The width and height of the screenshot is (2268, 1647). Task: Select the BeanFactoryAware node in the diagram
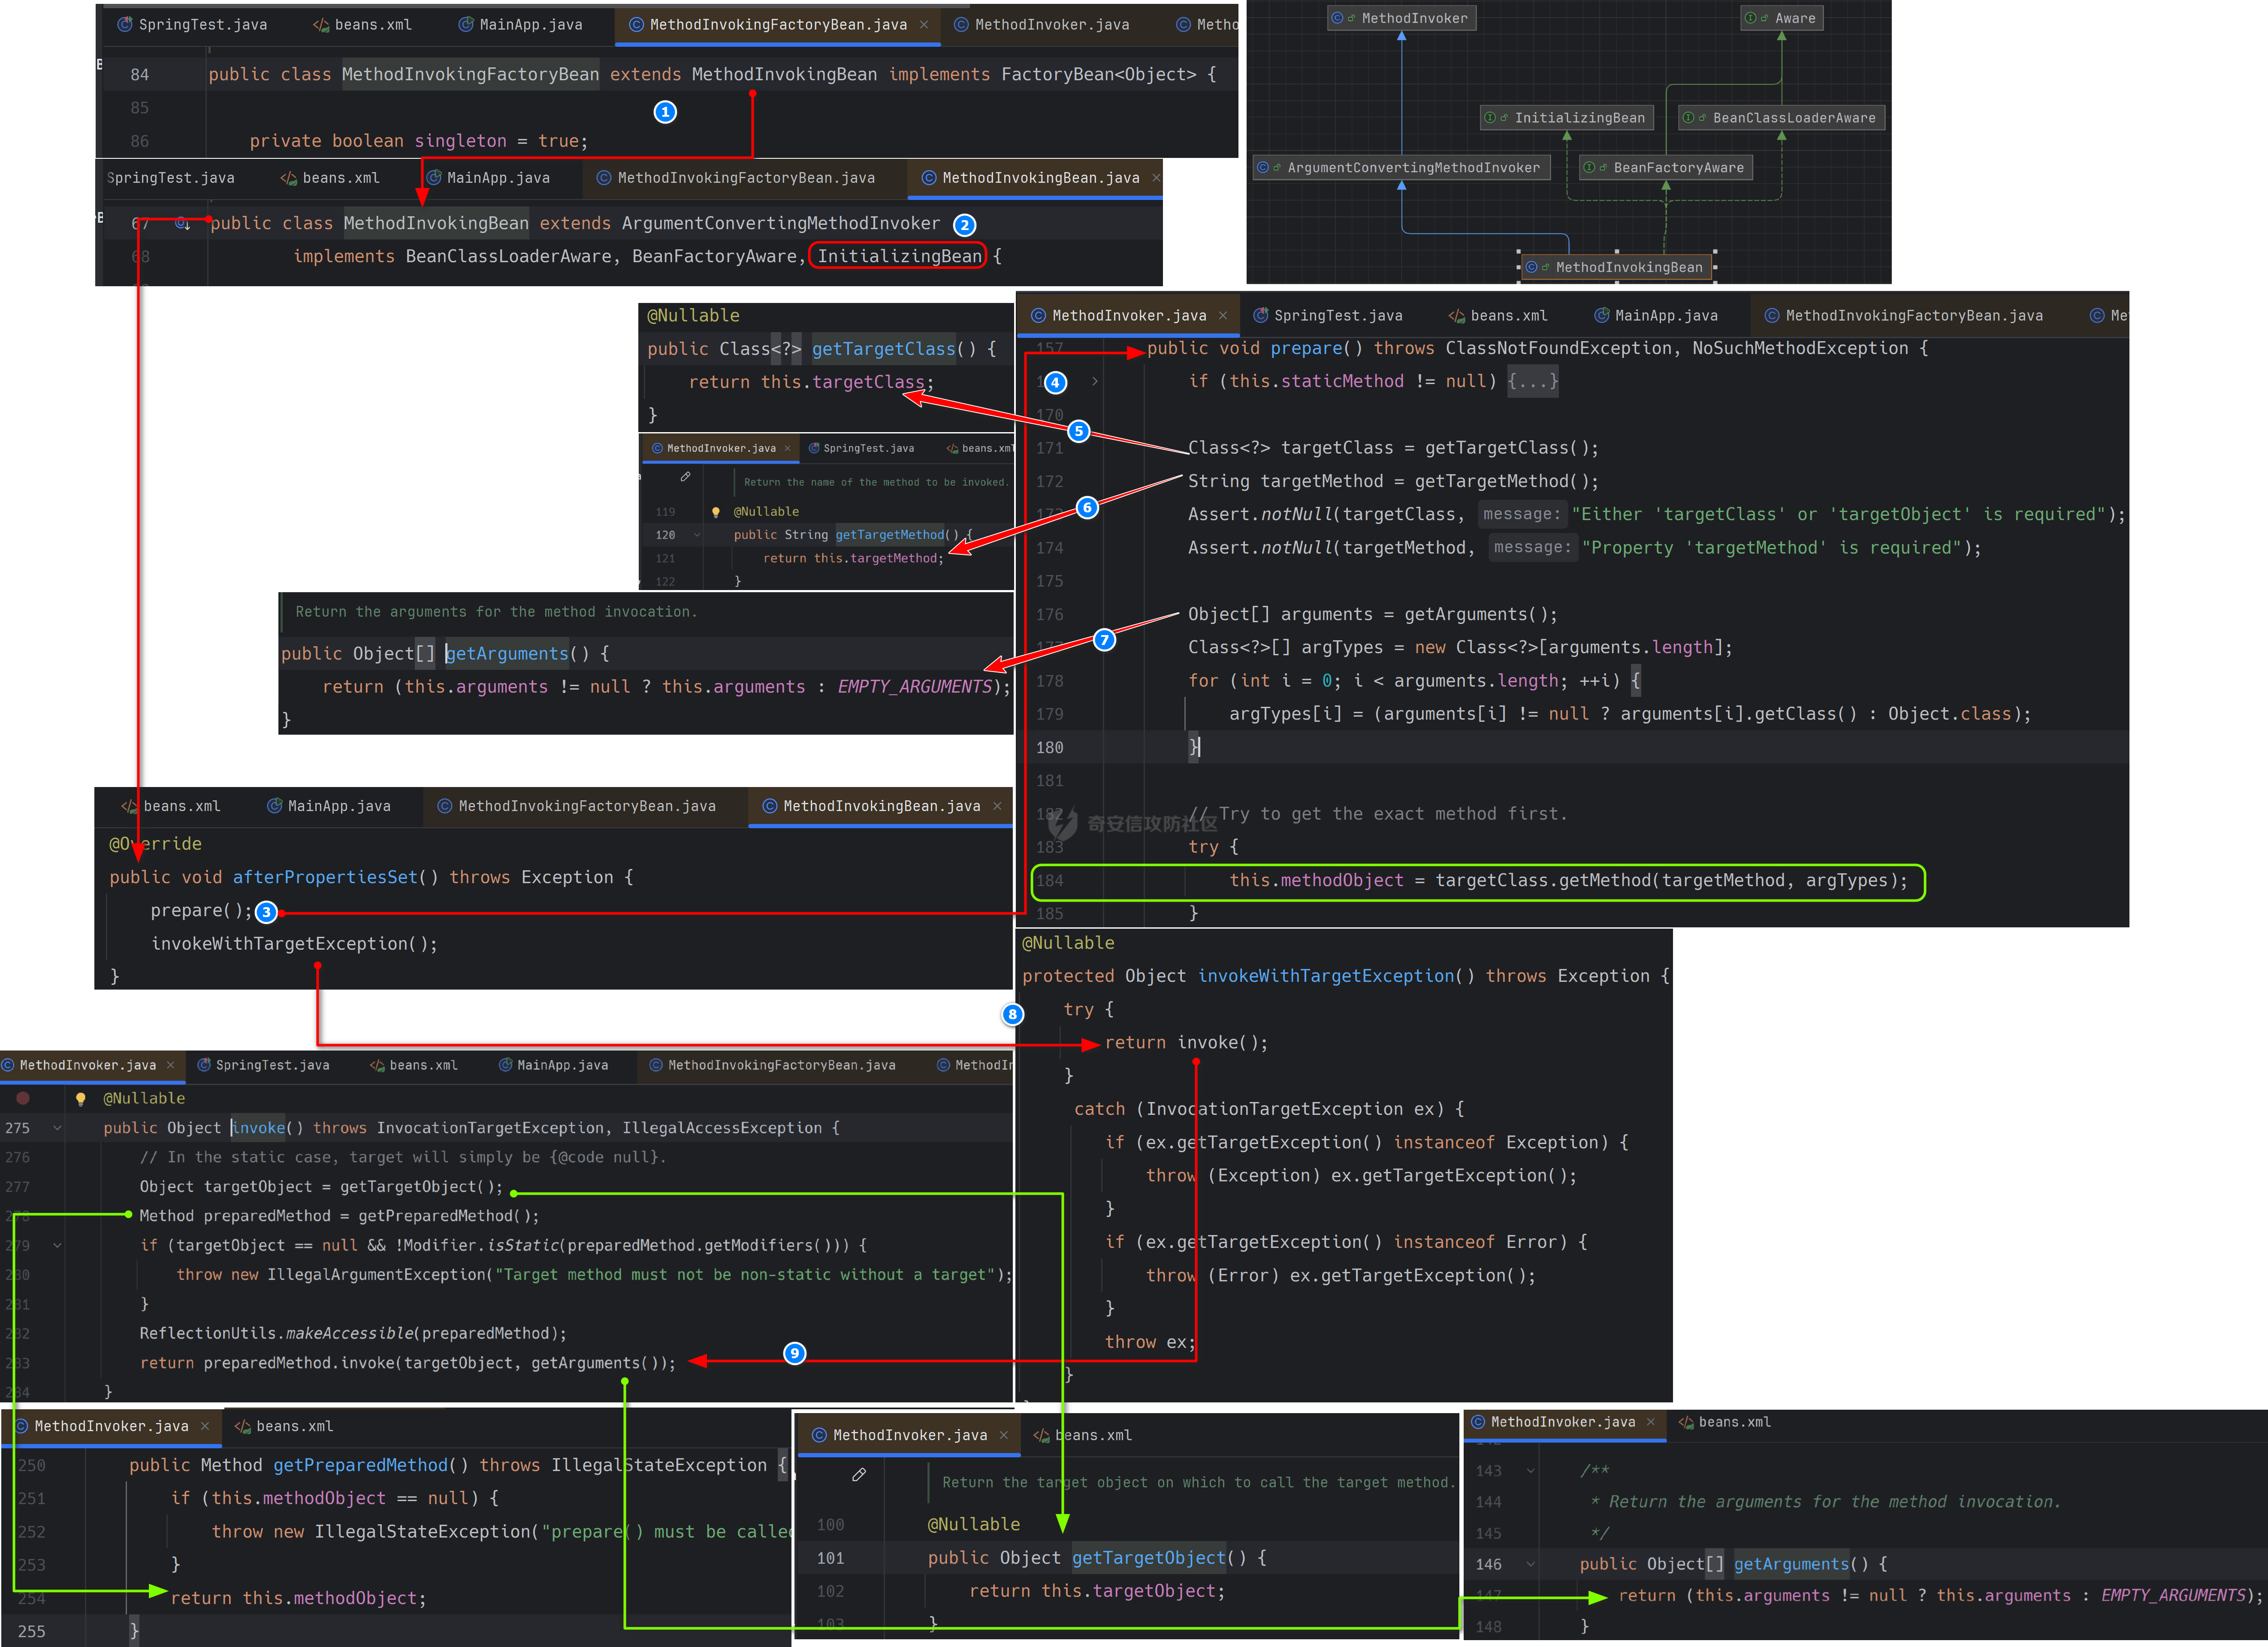click(x=1667, y=168)
